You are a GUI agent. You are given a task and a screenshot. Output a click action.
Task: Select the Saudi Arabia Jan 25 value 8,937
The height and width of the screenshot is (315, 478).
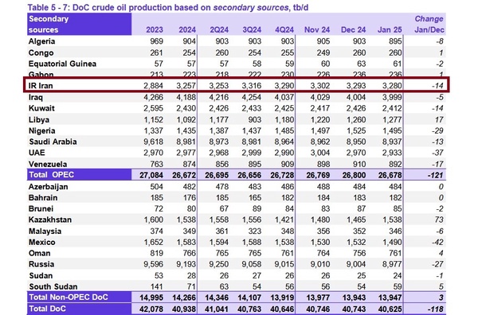click(392, 142)
